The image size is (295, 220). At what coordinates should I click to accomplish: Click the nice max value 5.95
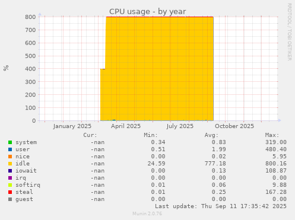280,157
